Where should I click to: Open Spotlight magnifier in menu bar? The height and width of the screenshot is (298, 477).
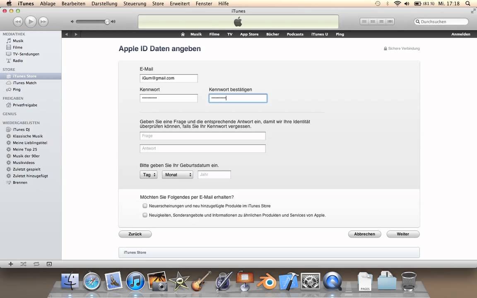[x=468, y=4]
